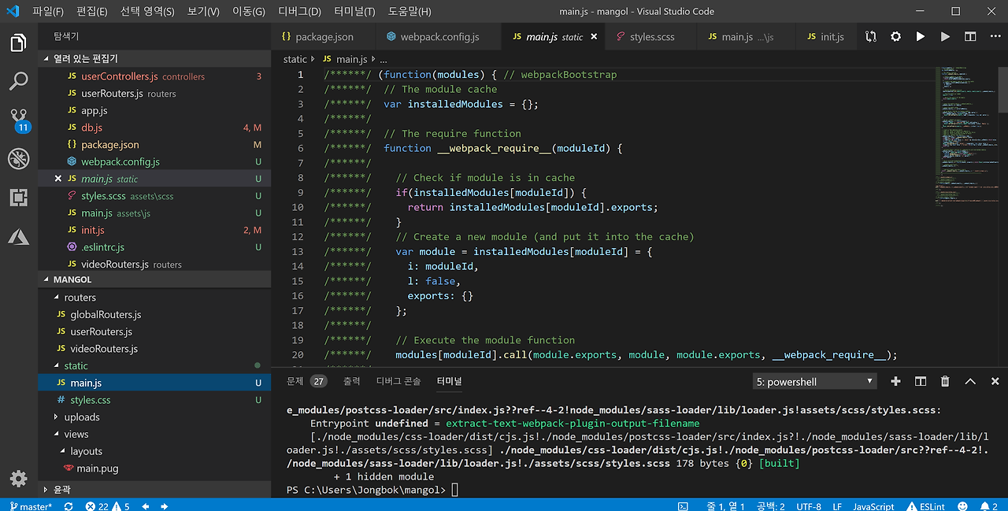Image resolution: width=1008 pixels, height=511 pixels.
Task: Open the Debug view icon
Action: click(x=18, y=158)
